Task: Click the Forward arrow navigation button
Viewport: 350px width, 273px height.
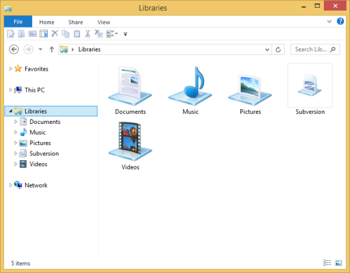Action: coord(29,50)
